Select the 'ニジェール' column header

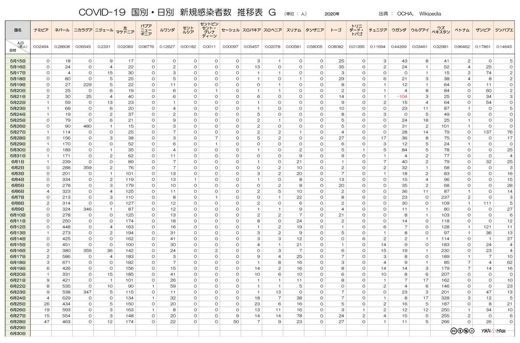coord(104,30)
